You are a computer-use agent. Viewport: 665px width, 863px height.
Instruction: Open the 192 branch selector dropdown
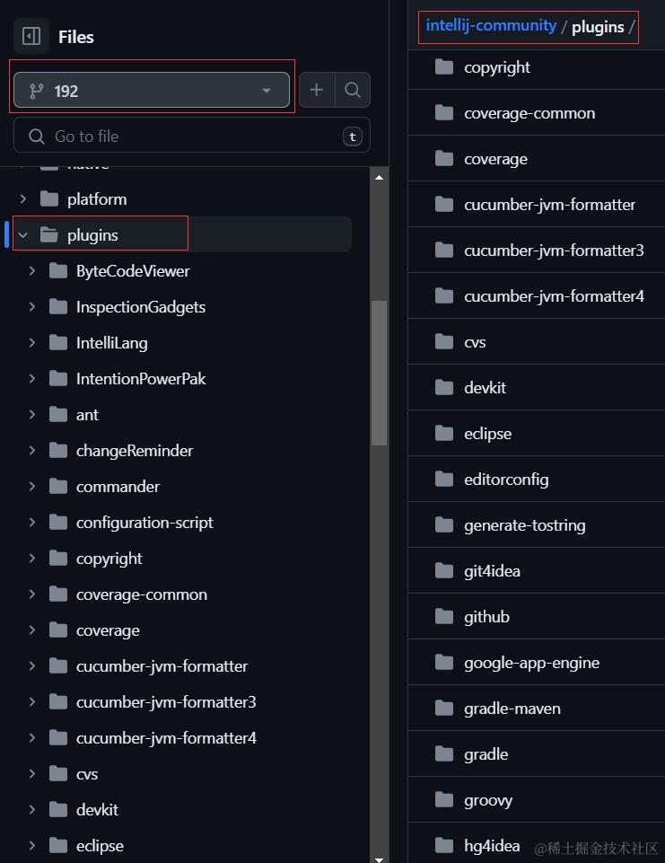pos(152,91)
